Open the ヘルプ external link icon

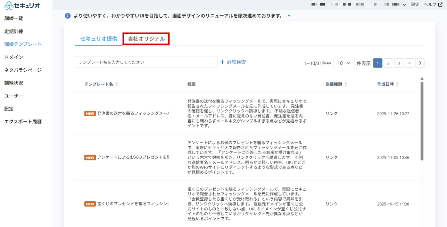pyautogui.click(x=440, y=5)
